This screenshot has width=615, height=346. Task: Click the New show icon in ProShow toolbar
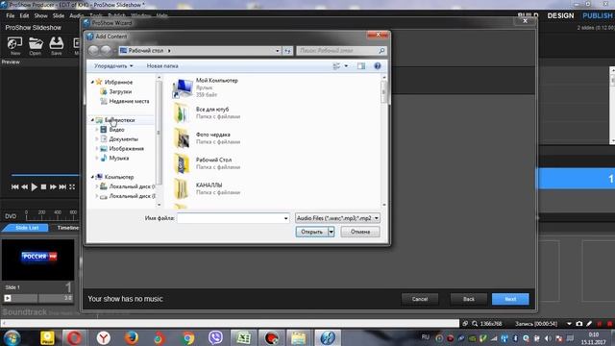click(x=15, y=44)
